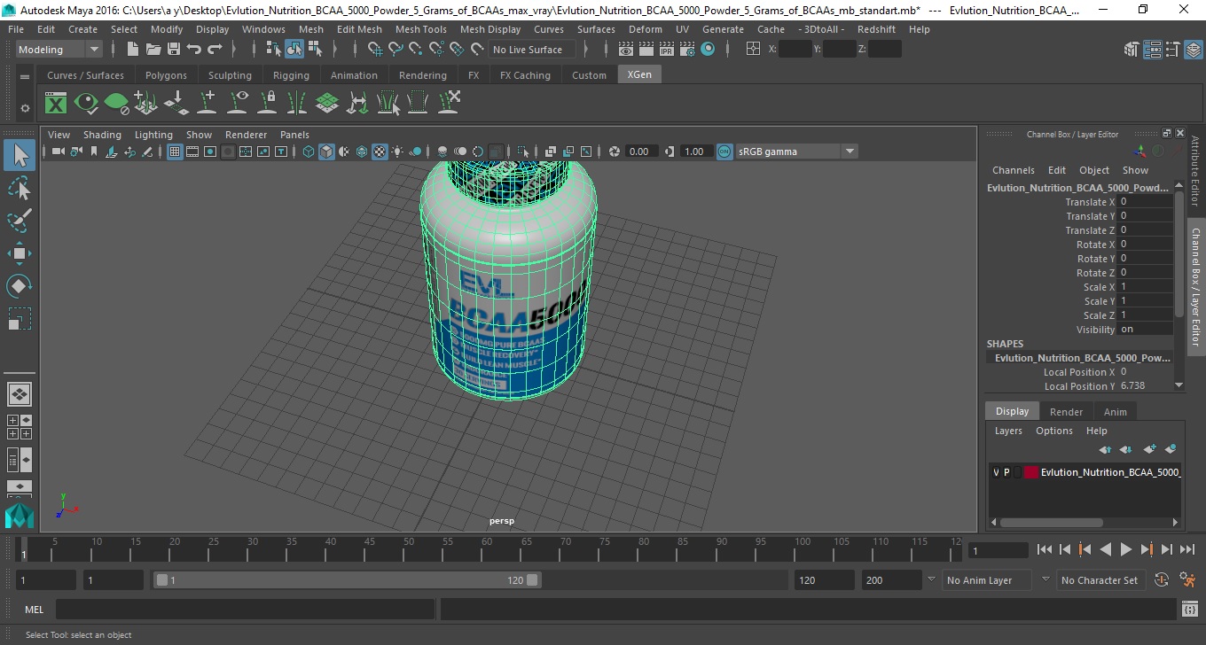Viewport: 1206px width, 645px height.
Task: Toggle viewport grid display icon
Action: [x=175, y=152]
